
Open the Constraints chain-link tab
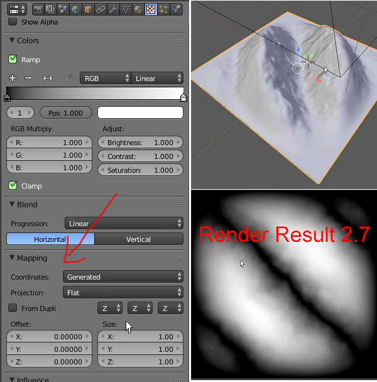click(x=101, y=9)
